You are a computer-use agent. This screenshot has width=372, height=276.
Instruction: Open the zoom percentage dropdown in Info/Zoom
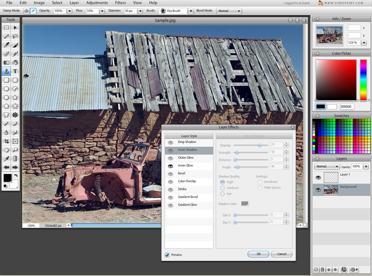tap(364, 43)
